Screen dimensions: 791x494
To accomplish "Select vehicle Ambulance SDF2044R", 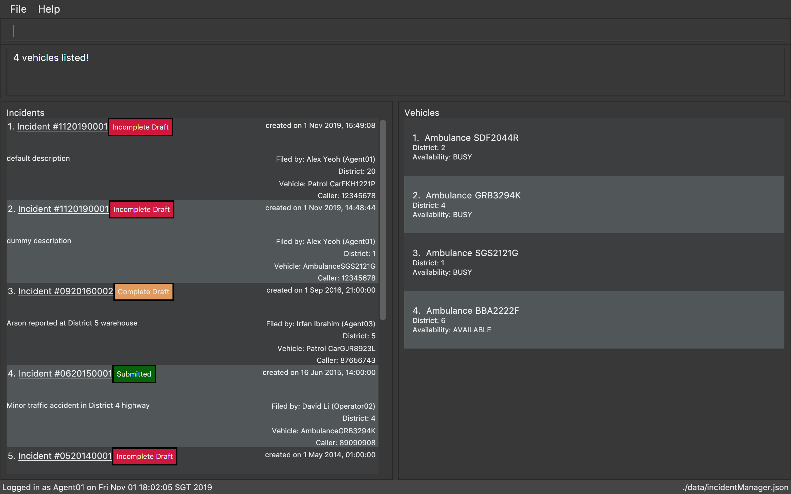I will click(594, 147).
